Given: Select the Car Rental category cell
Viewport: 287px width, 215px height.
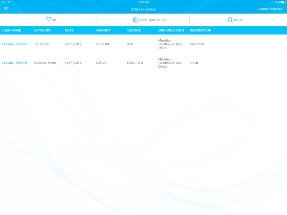Looking at the screenshot, I should tap(41, 44).
